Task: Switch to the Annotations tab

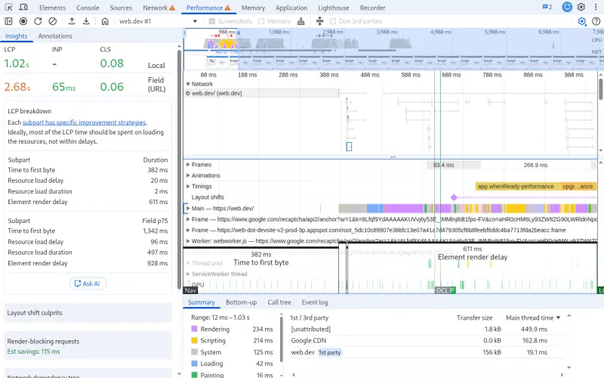Action: pyautogui.click(x=55, y=36)
